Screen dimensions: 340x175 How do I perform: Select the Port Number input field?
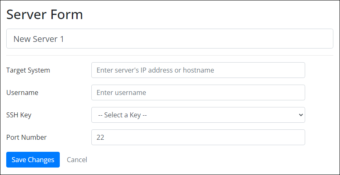198,137
